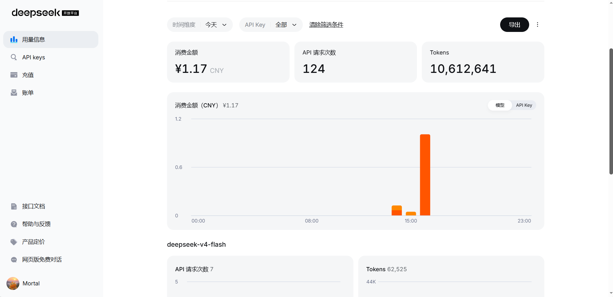613x297 pixels.
Task: Click the Tokens 62,525 chart title
Action: [386, 269]
